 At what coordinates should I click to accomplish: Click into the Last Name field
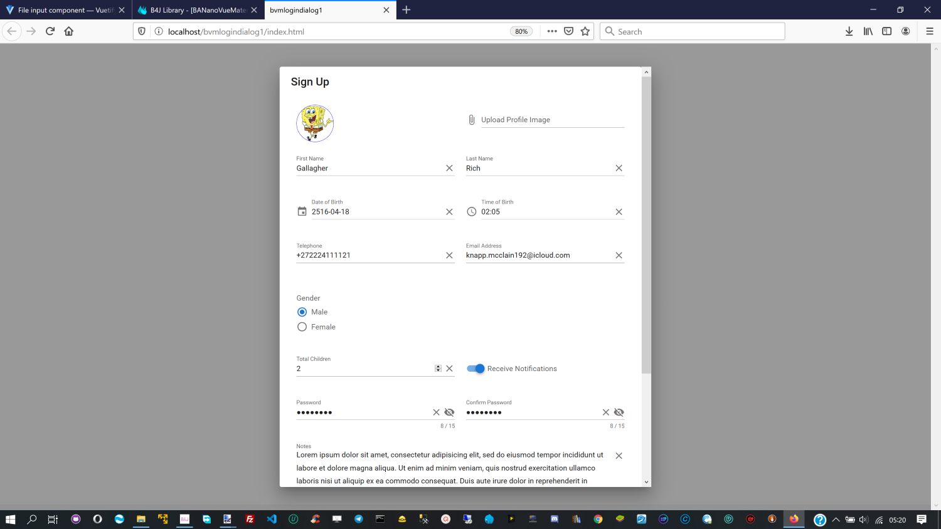(x=539, y=168)
